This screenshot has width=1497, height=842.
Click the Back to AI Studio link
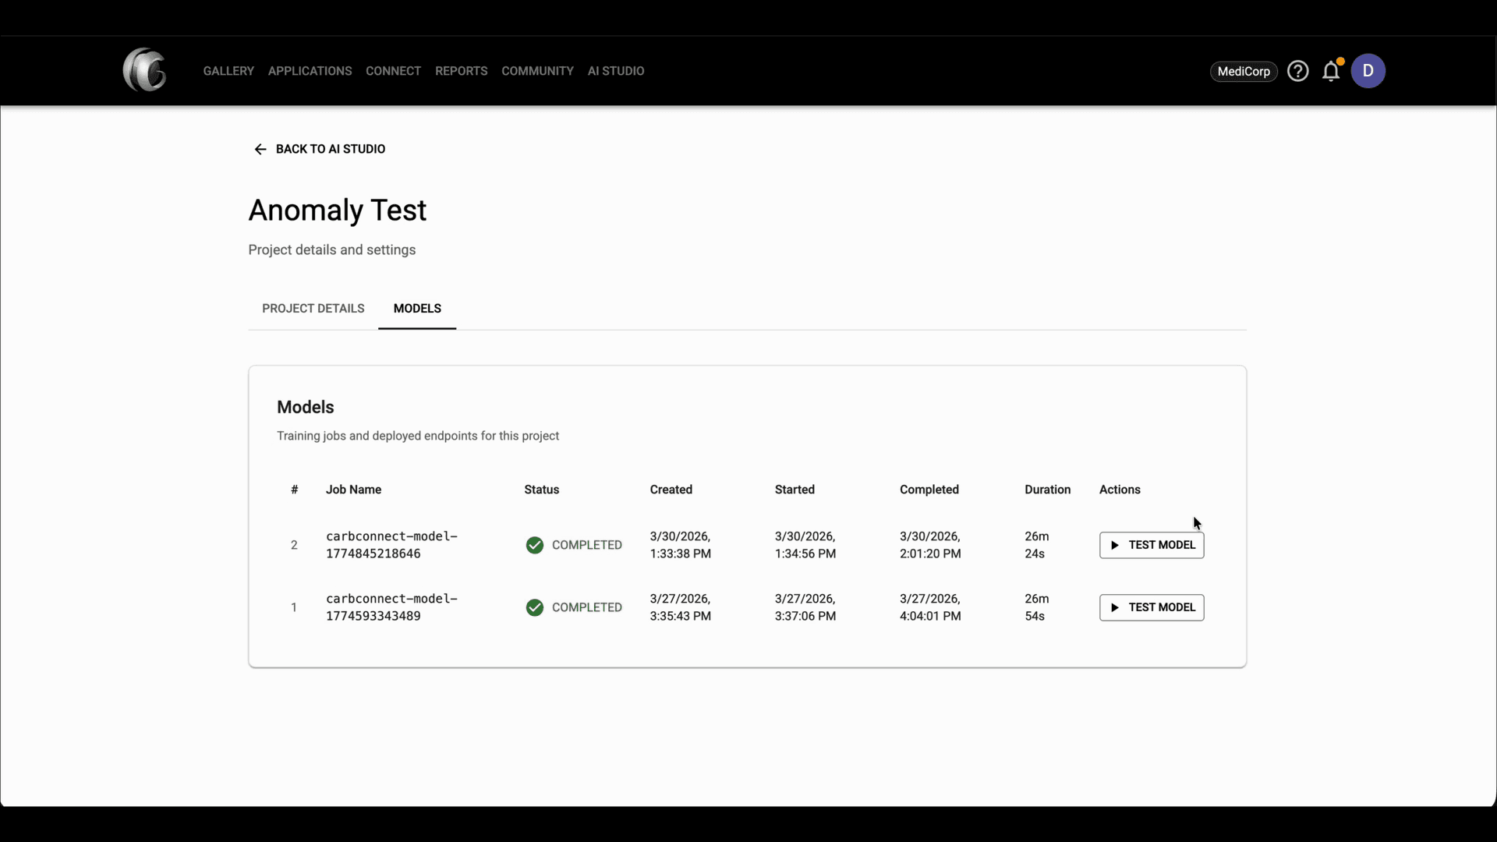[330, 149]
